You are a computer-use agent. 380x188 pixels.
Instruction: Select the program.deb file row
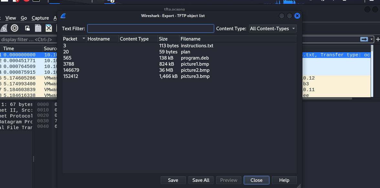pyautogui.click(x=180, y=58)
